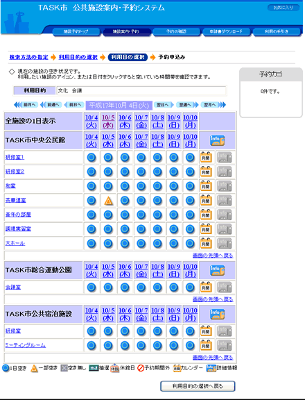Open the Info details icon for TASK市中央公民館
This screenshot has width=305, height=400.
217,140
